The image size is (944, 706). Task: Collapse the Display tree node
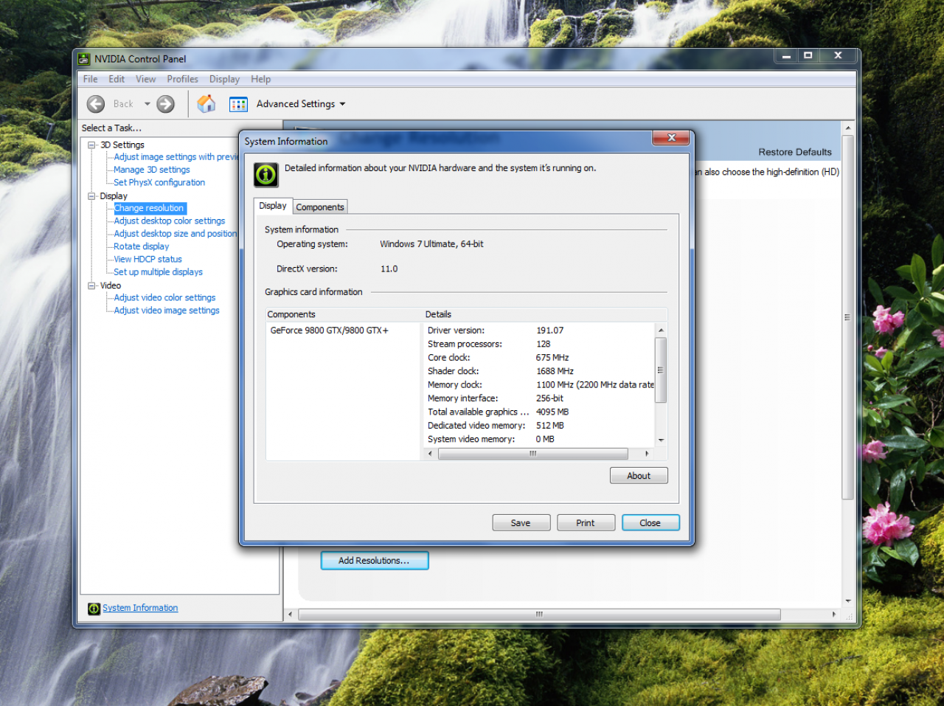coord(92,196)
